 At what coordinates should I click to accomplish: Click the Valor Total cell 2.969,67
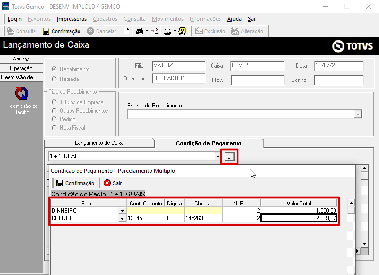pos(299,218)
